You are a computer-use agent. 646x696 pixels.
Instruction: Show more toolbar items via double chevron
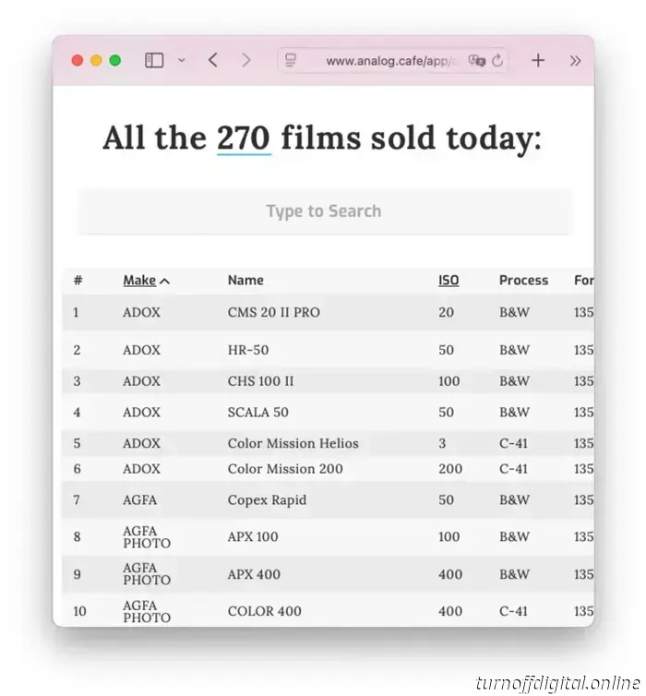(575, 61)
